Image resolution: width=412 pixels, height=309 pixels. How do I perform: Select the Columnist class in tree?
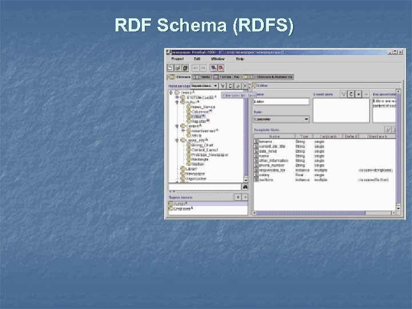click(x=200, y=112)
